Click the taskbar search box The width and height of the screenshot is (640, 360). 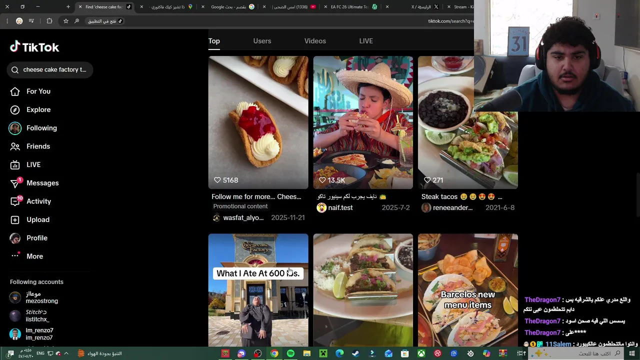click(x=575, y=353)
